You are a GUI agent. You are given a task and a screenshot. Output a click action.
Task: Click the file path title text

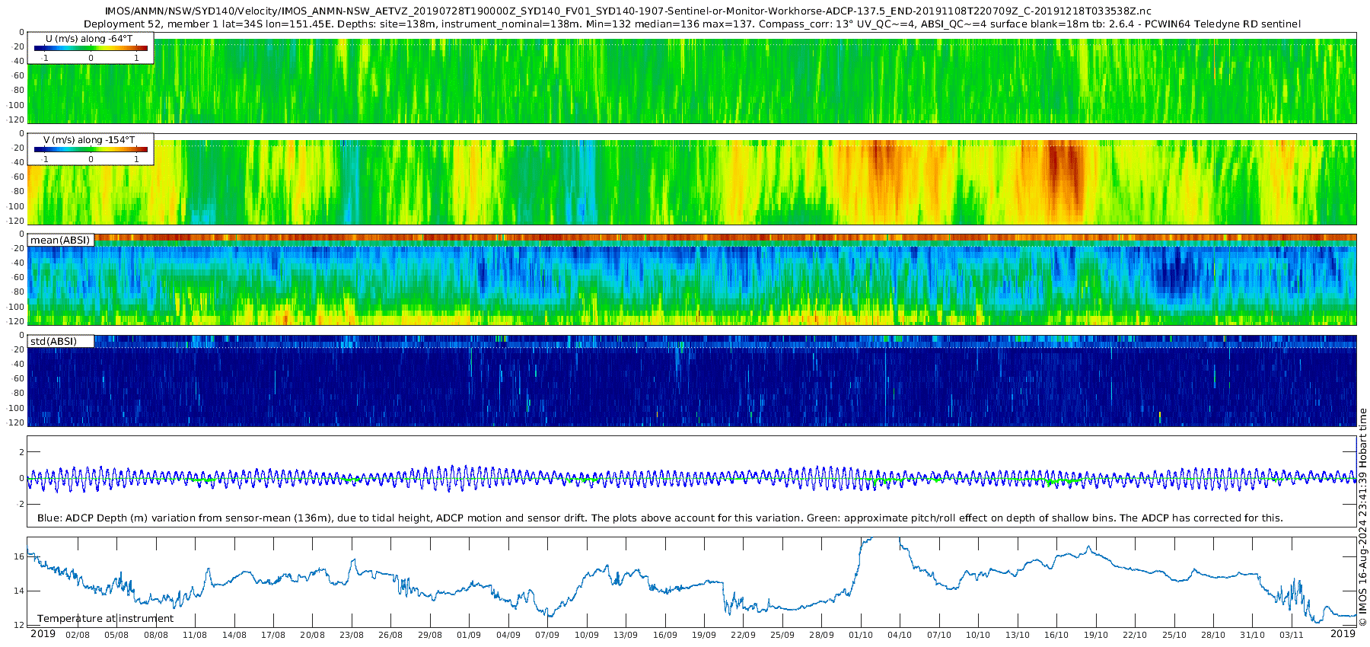pos(628,11)
